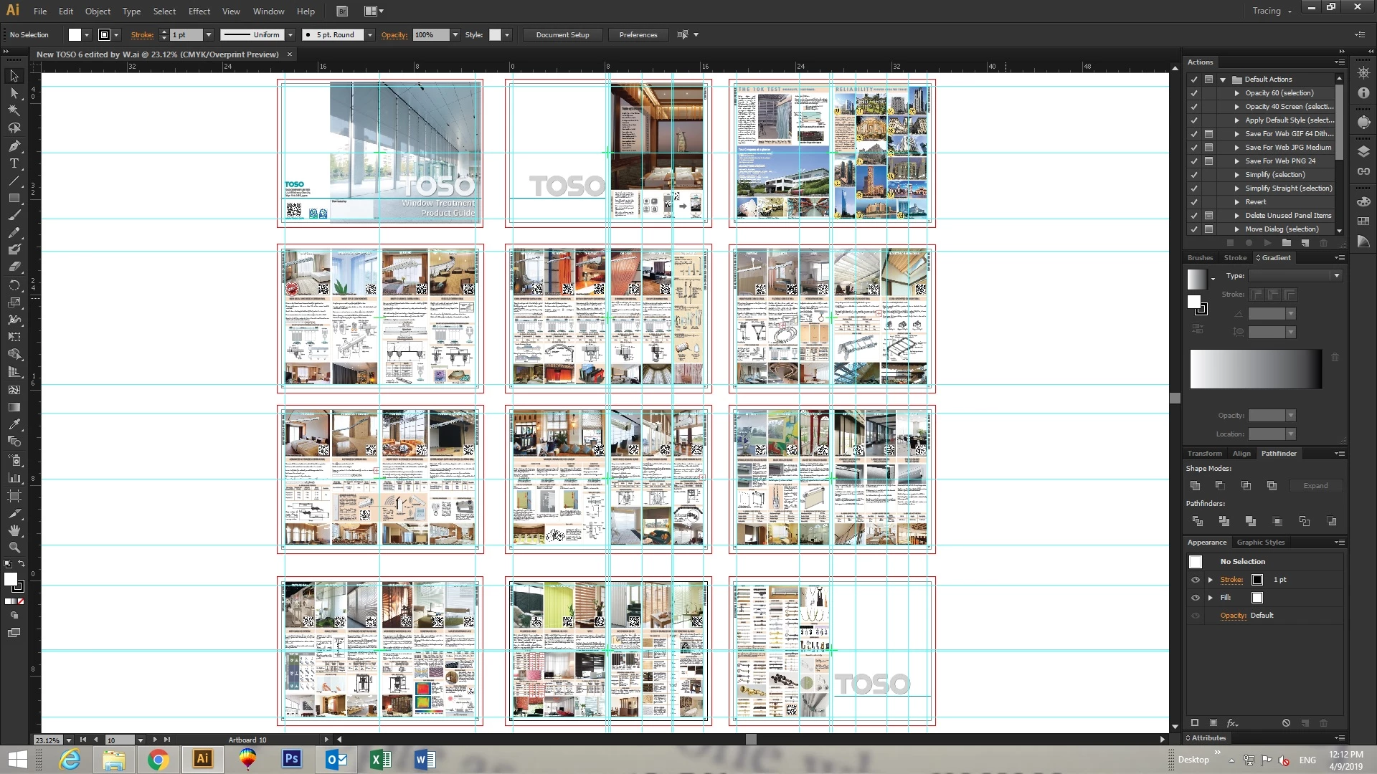Screen dimensions: 1377x774
Task: Select the Magic Wand tool
Action: 14,110
